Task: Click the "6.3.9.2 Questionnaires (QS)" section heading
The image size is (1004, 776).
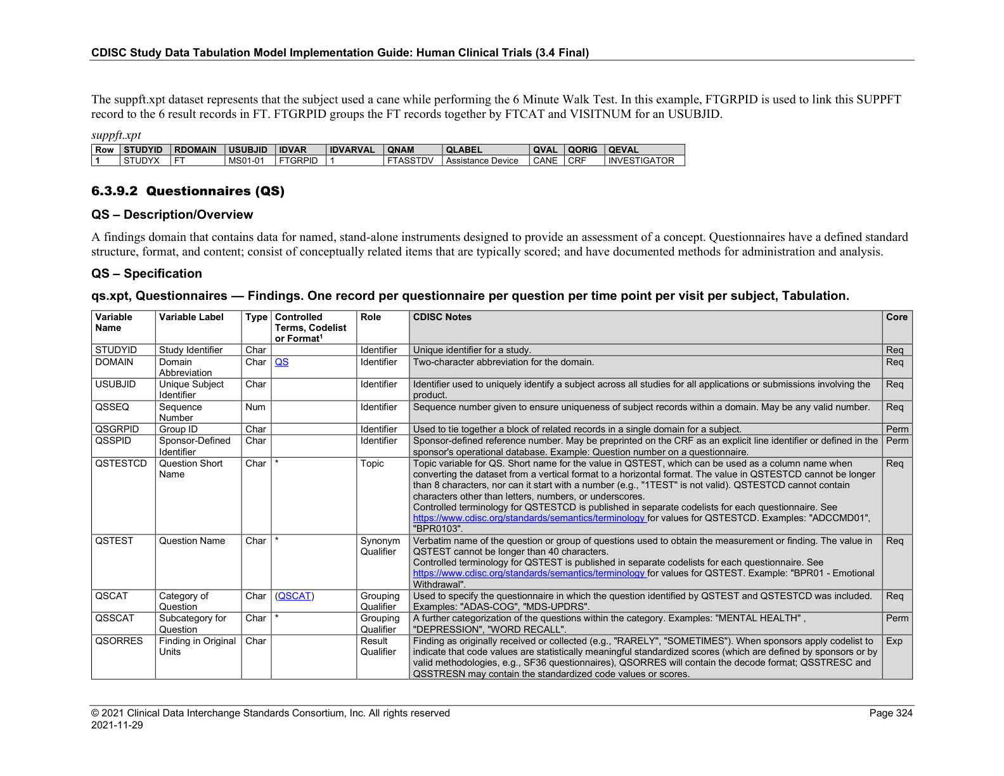Action: pos(188,191)
